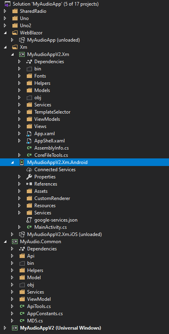This screenshot has height=334, width=169.
Task: Select the 'ViewModel' label in MyAudio.Common
Action: tap(39, 299)
